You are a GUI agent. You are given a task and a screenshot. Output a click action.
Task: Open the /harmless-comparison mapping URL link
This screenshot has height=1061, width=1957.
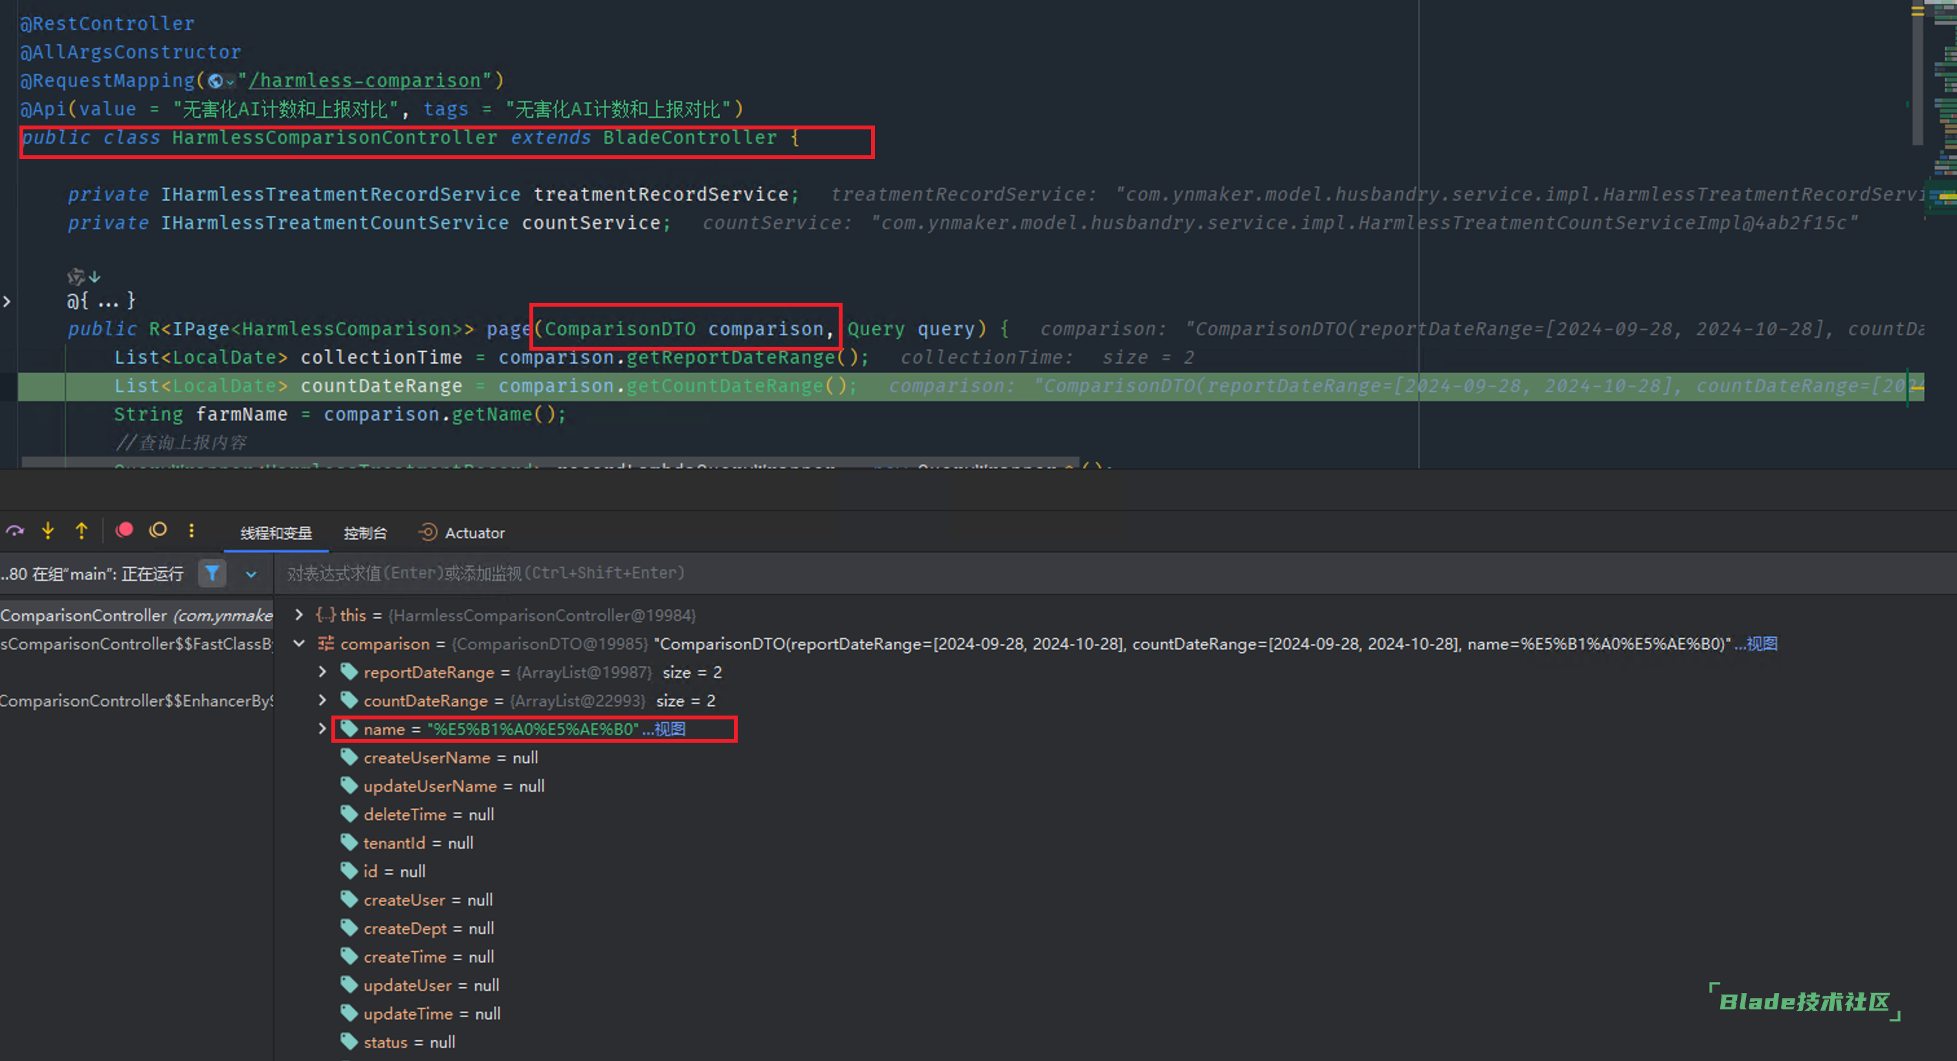[364, 80]
